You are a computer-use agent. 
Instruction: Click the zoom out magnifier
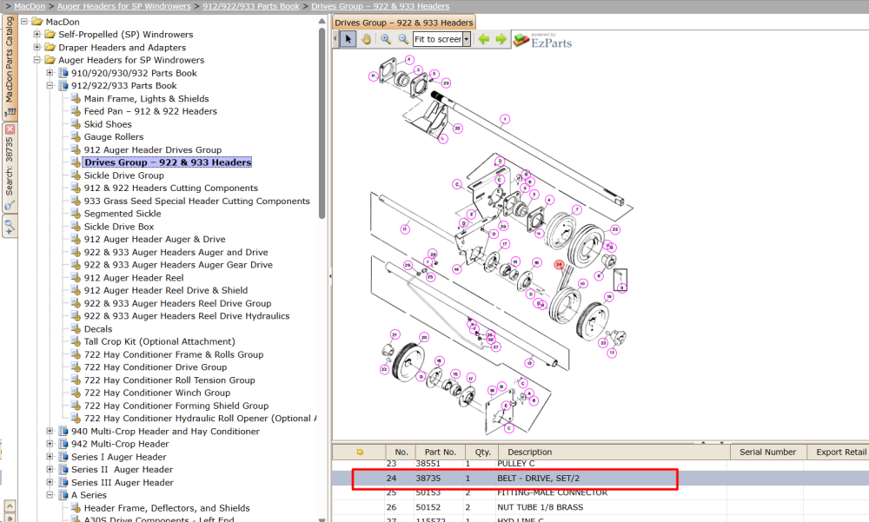403,39
